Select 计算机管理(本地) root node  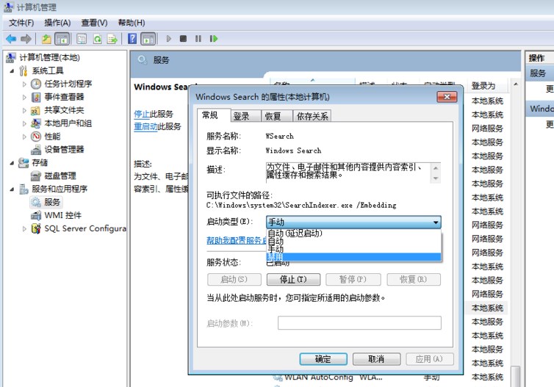coord(49,57)
